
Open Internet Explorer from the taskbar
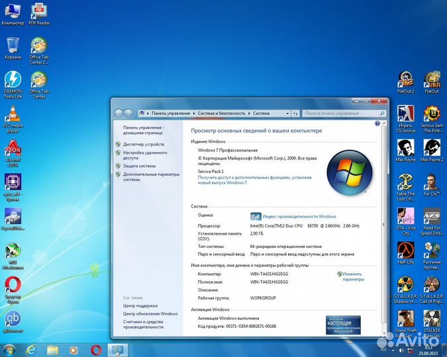30,350
